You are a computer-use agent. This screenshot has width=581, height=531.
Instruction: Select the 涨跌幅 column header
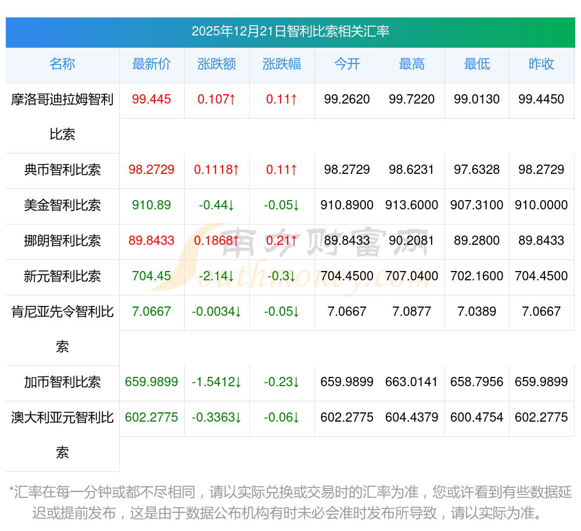click(x=282, y=65)
